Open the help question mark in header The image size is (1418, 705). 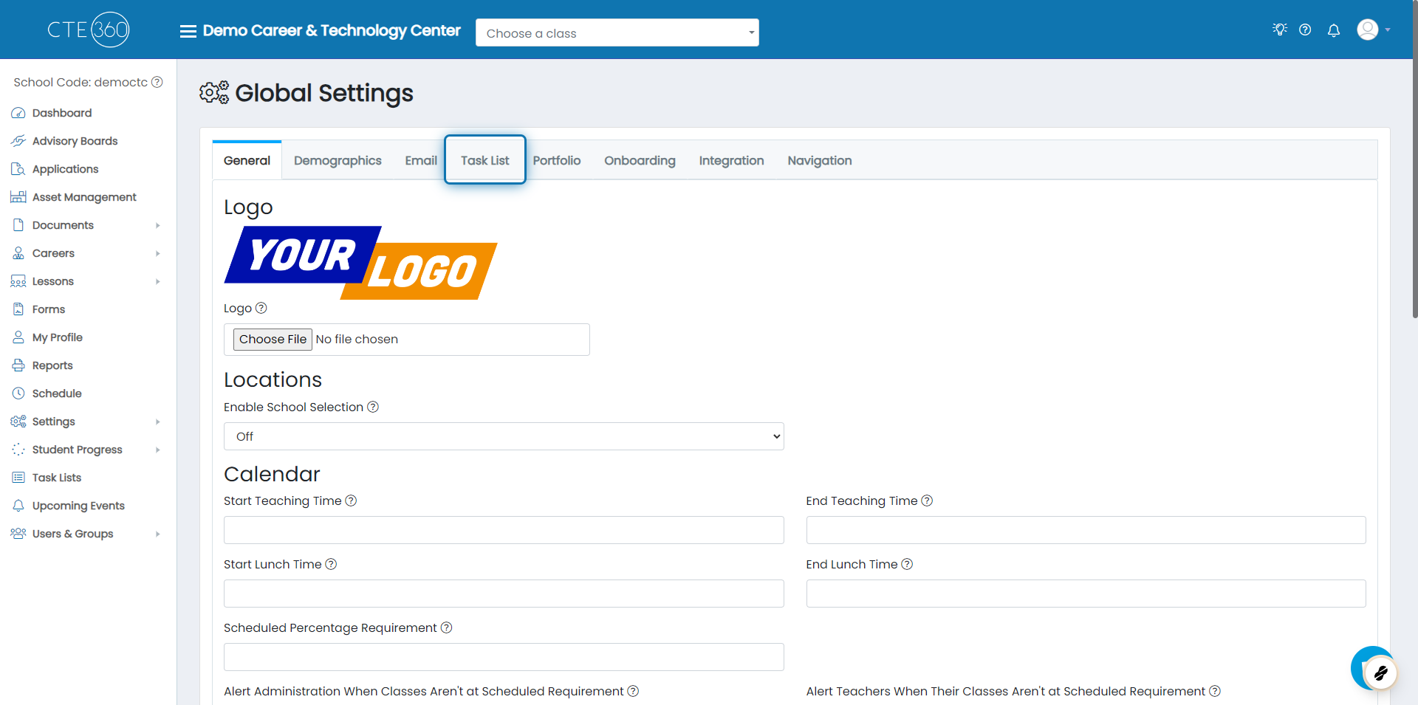tap(1305, 30)
